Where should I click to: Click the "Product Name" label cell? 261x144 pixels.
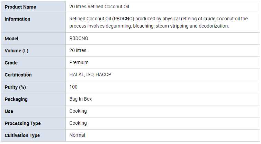point(20,7)
